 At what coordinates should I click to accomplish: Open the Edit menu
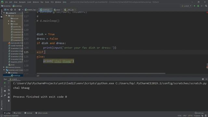[11, 2]
